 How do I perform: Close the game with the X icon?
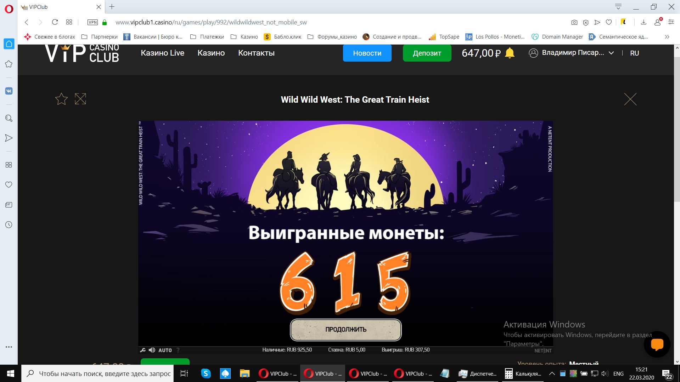point(630,99)
